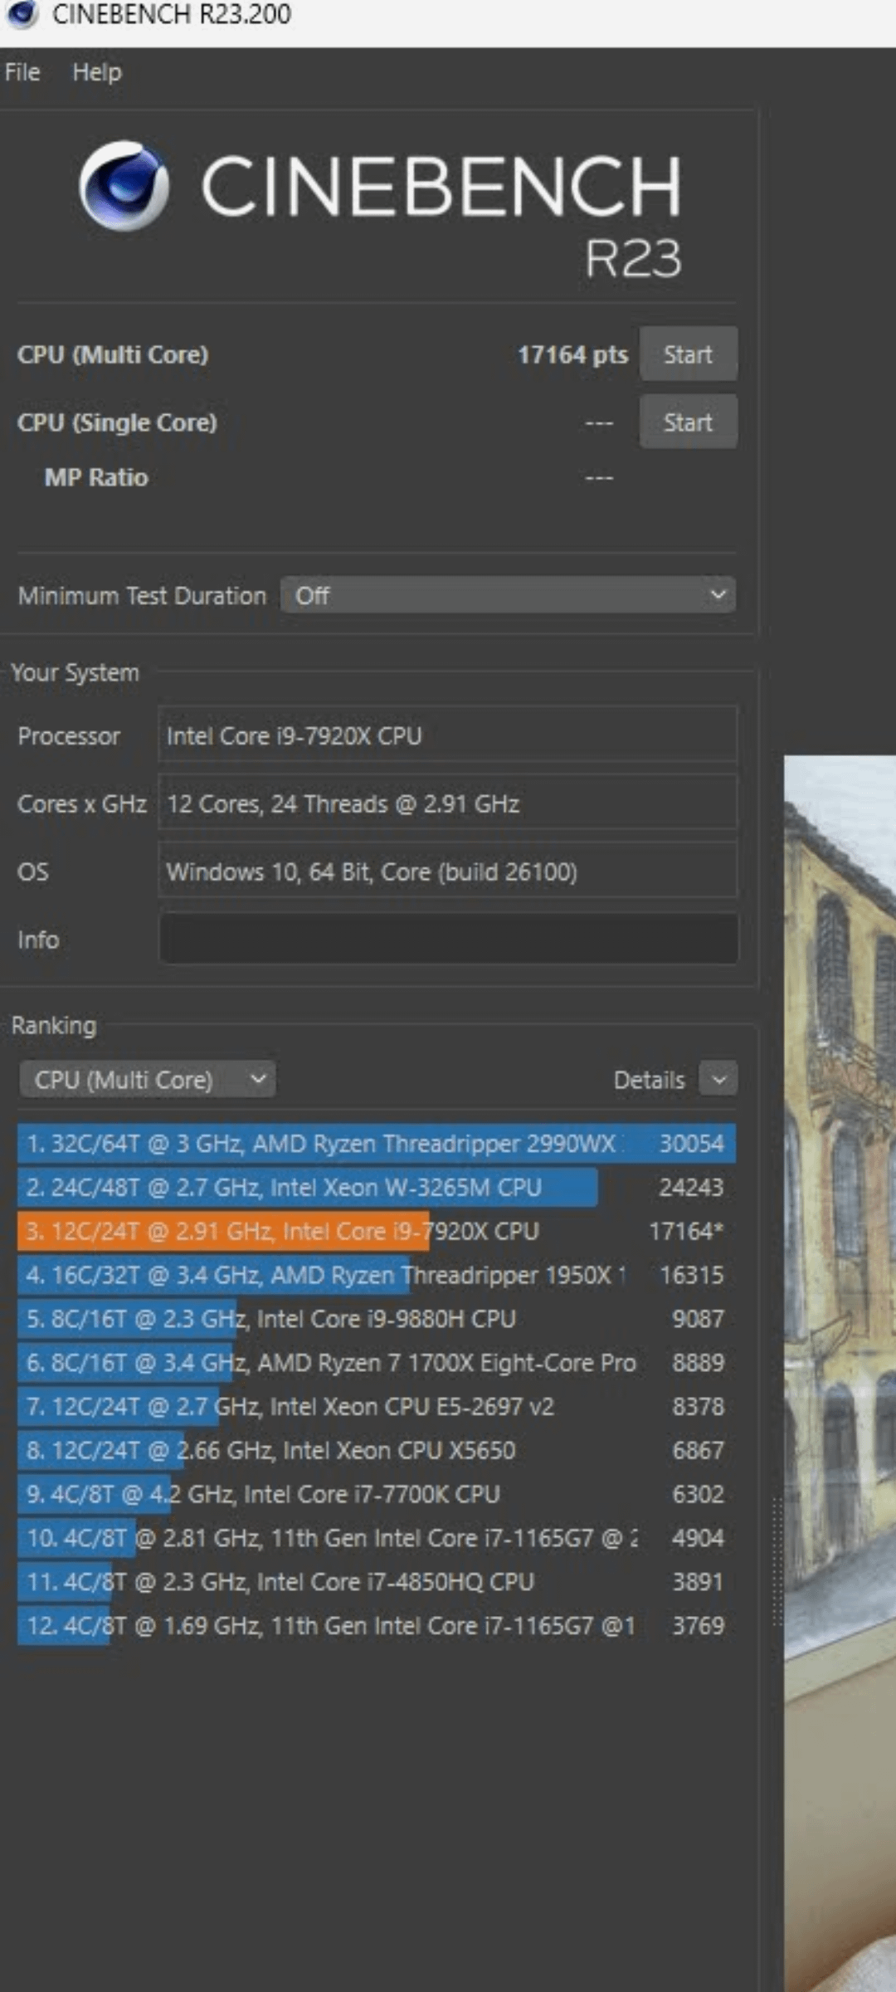
Task: Click the rendered building image preview
Action: coord(840,1245)
